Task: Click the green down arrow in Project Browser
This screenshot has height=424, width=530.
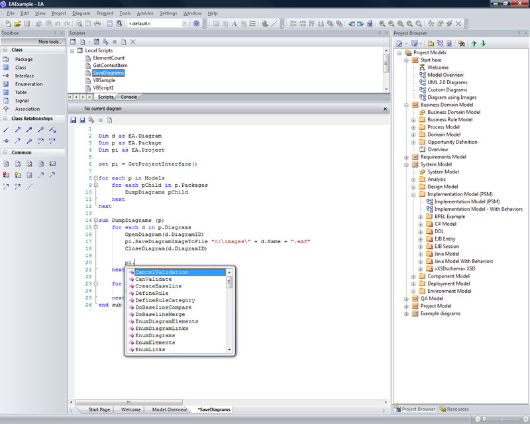Action: (484, 44)
